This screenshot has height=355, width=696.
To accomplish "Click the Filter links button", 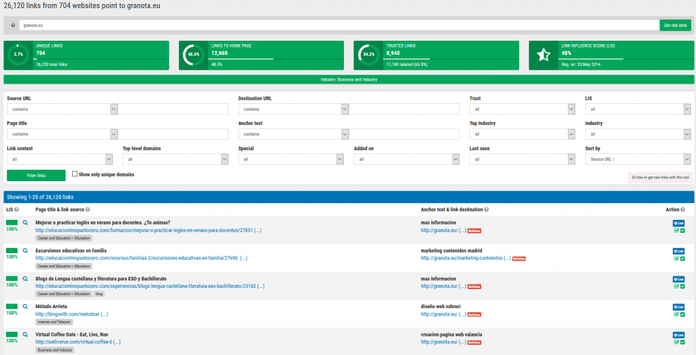I will click(36, 176).
